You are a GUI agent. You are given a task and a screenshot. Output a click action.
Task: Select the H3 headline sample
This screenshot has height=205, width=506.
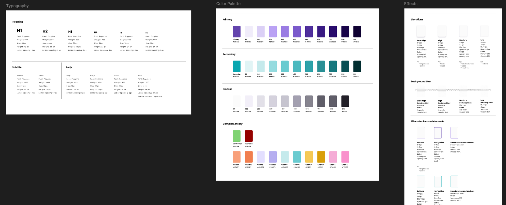coord(71,32)
